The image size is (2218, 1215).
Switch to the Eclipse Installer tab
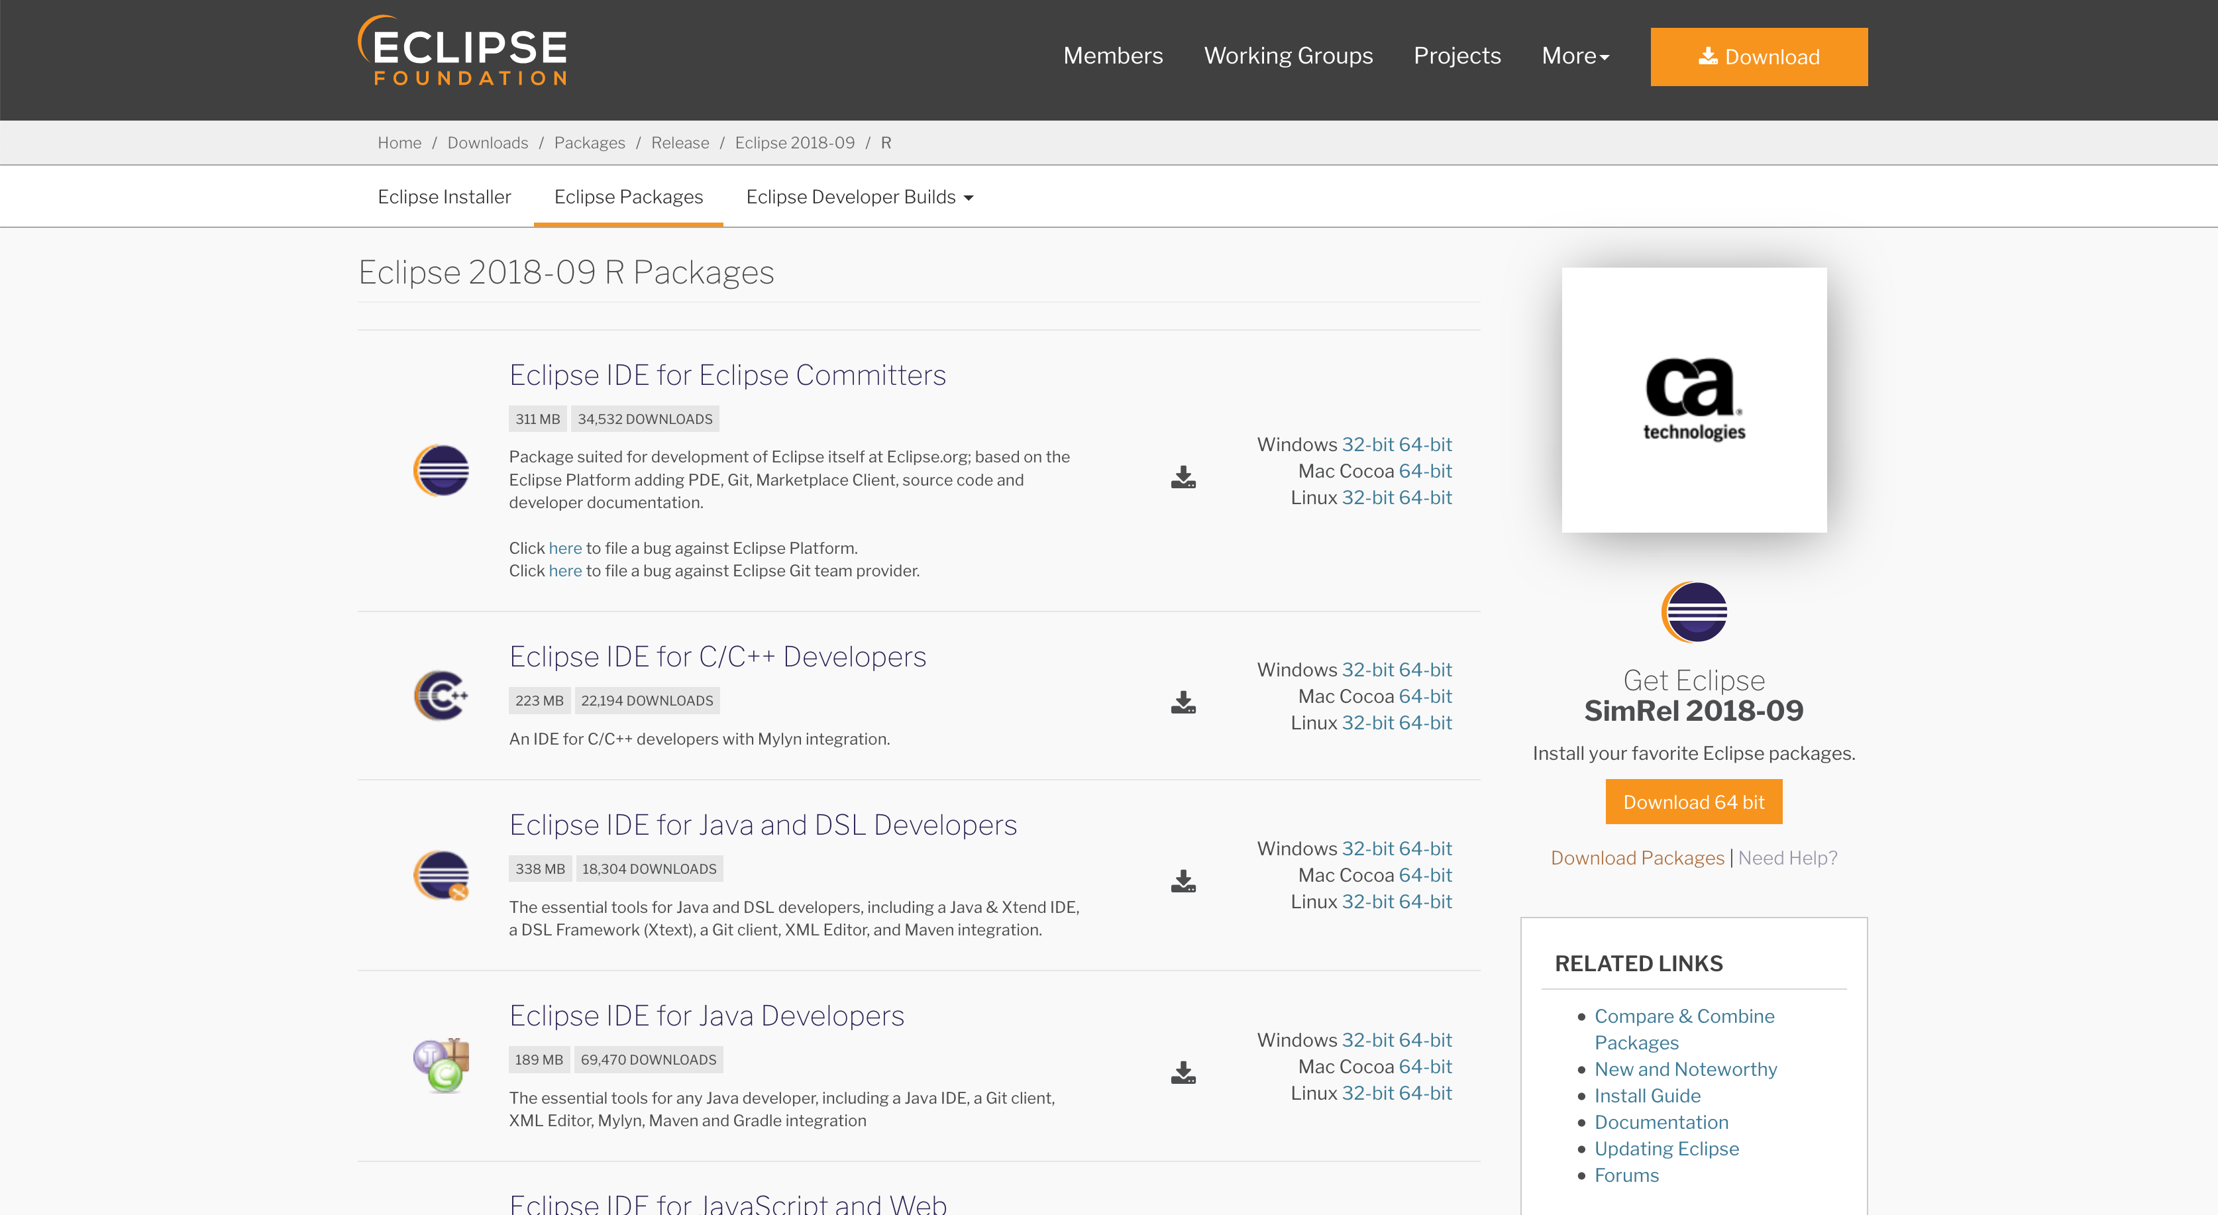tap(445, 197)
